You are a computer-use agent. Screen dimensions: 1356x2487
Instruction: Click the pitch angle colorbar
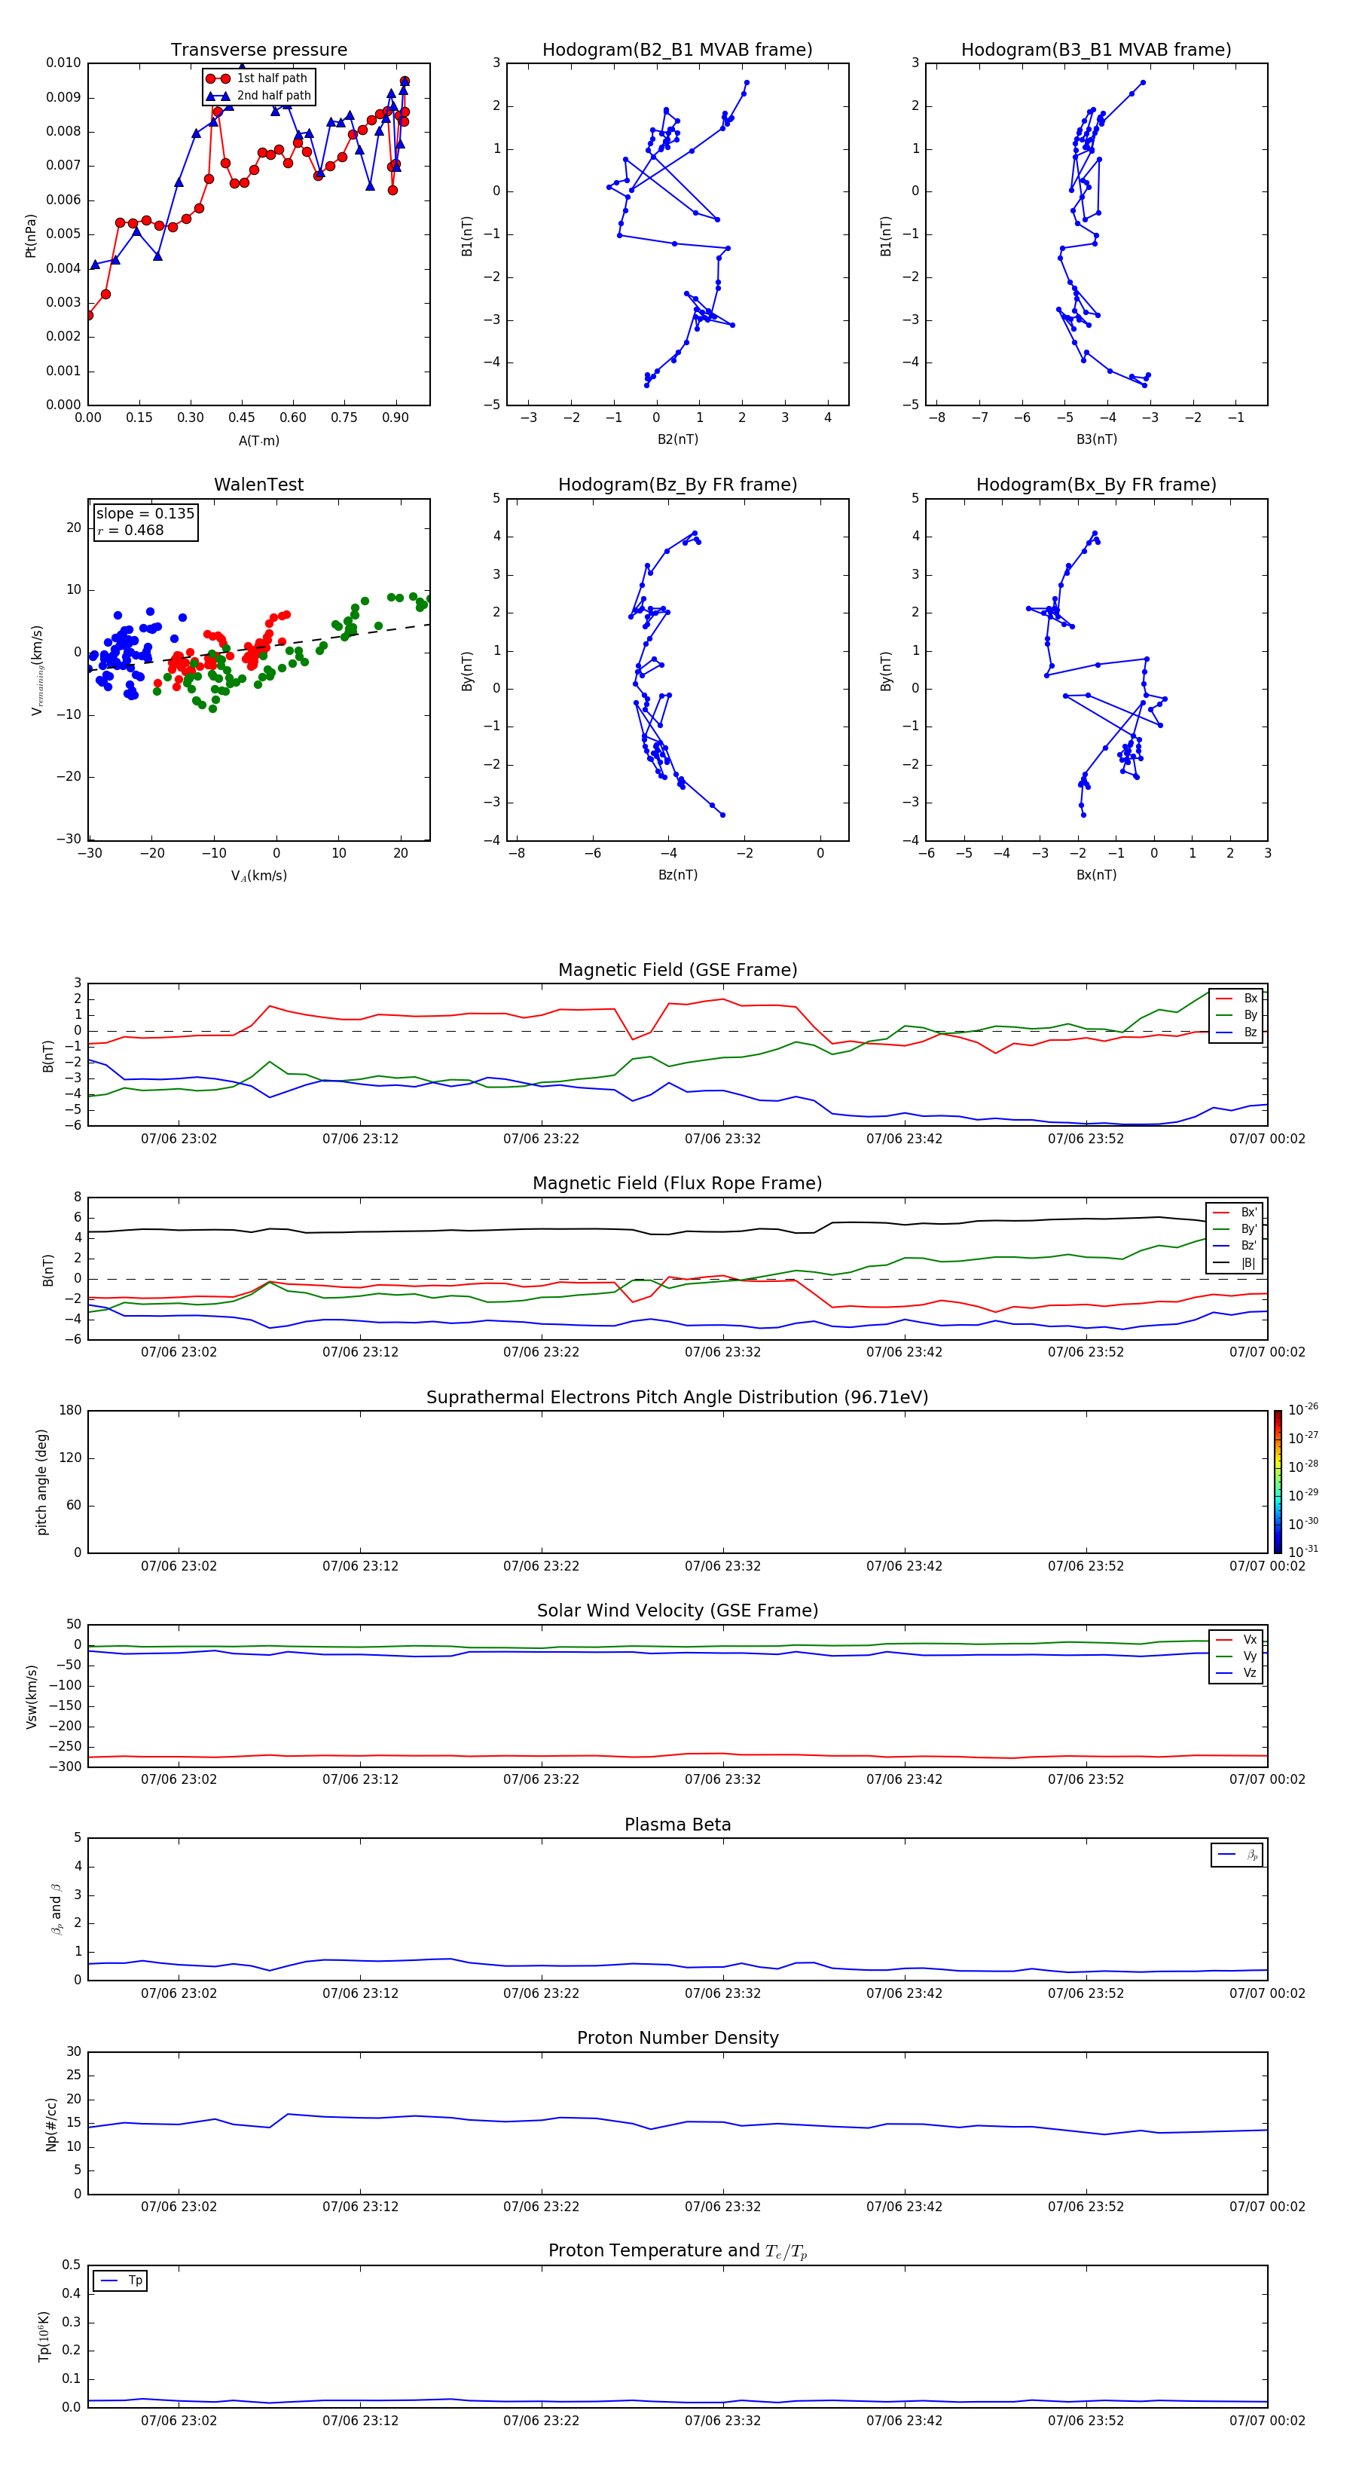pyautogui.click(x=1278, y=1482)
